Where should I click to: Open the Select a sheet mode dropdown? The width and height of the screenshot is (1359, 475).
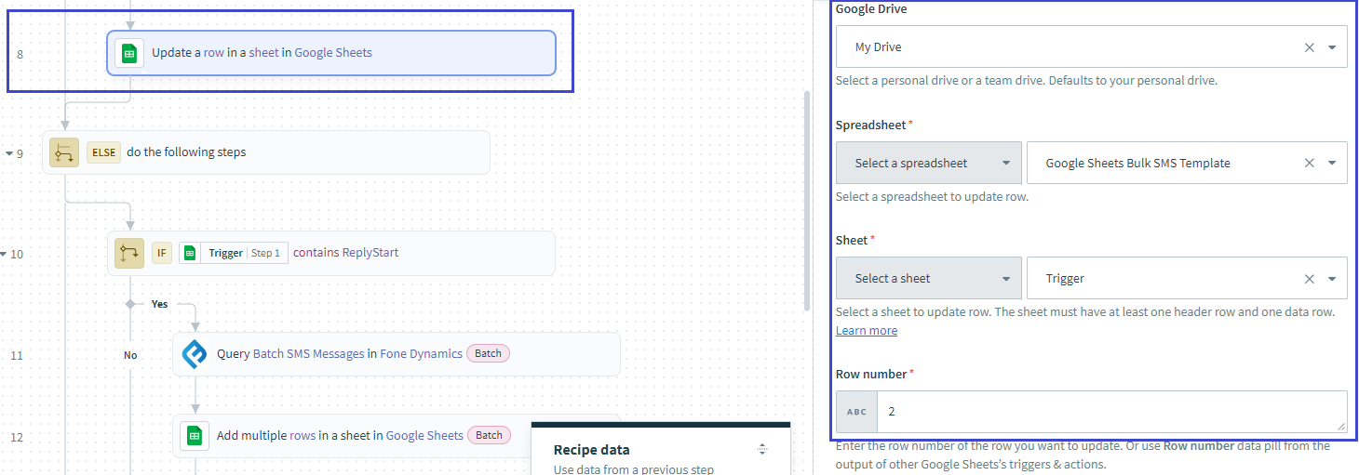click(928, 278)
